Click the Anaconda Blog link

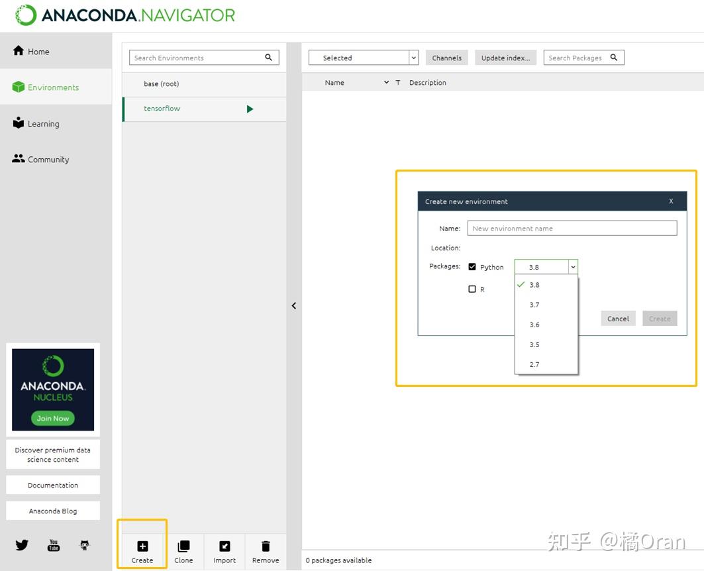[53, 510]
